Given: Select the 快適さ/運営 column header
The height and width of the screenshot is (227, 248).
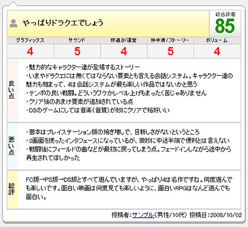Looking at the screenshot, I should pos(123,40).
